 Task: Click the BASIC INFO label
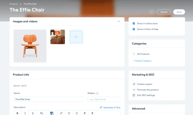[x=20, y=86]
